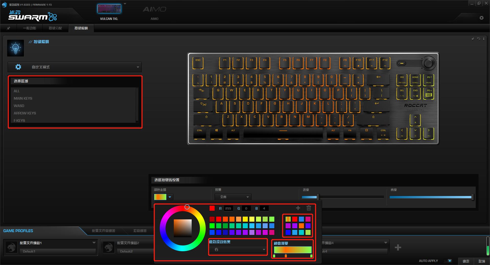
Task: Select the WASD zone
Action: 73,106
